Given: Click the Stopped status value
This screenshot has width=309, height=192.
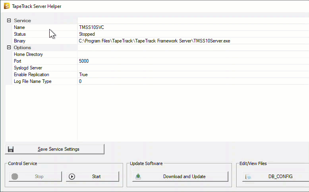Looking at the screenshot, I should 87,34.
